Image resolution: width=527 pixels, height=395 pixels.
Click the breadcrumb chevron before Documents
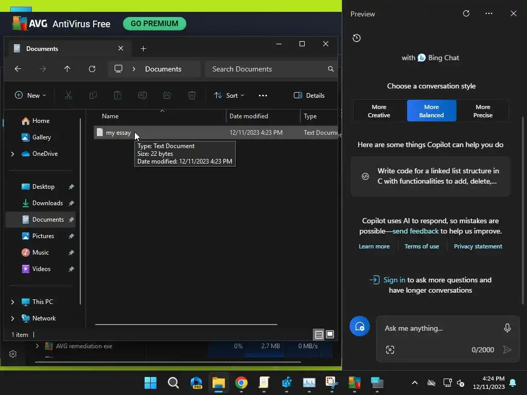[x=134, y=69]
